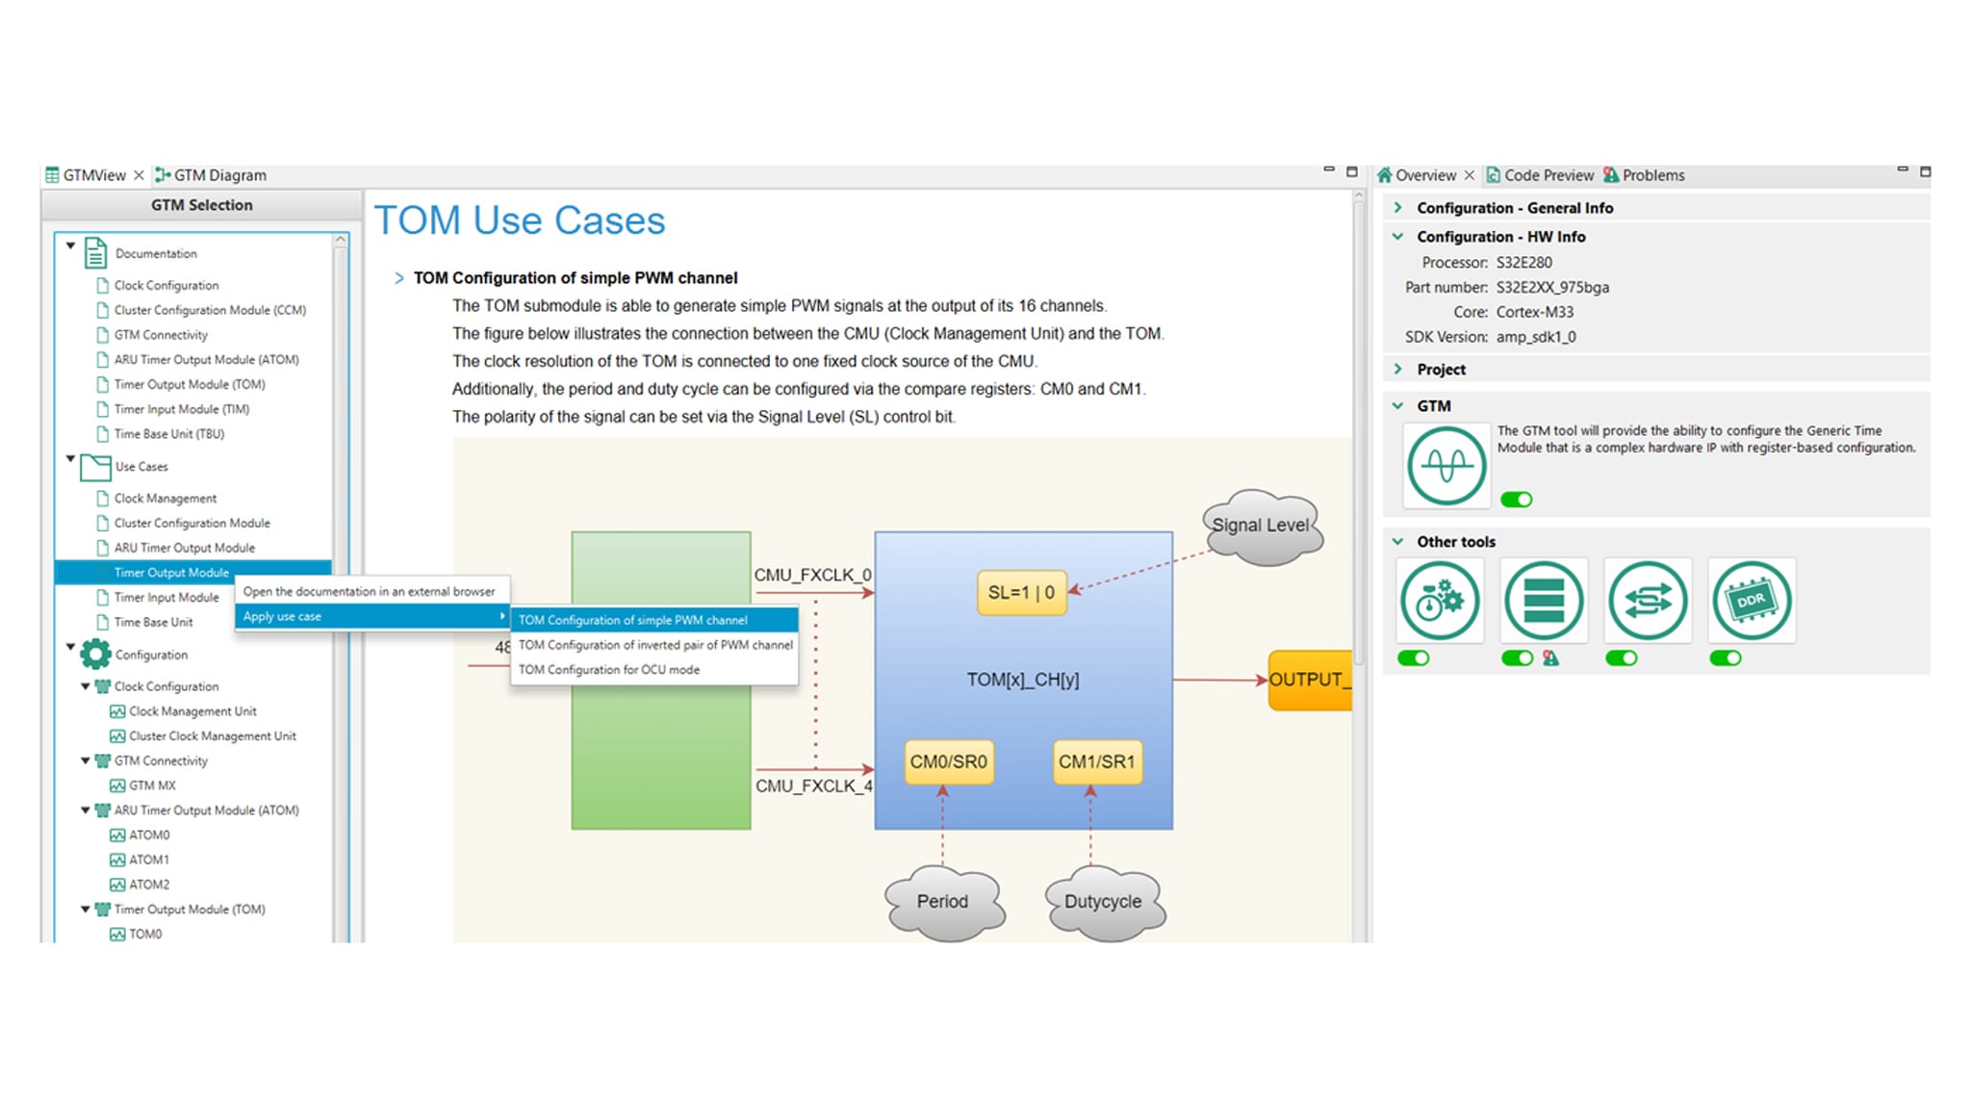Screen dimensions: 1971x1108
Task: Toggle the GTM tool enable switch
Action: click(x=1516, y=500)
